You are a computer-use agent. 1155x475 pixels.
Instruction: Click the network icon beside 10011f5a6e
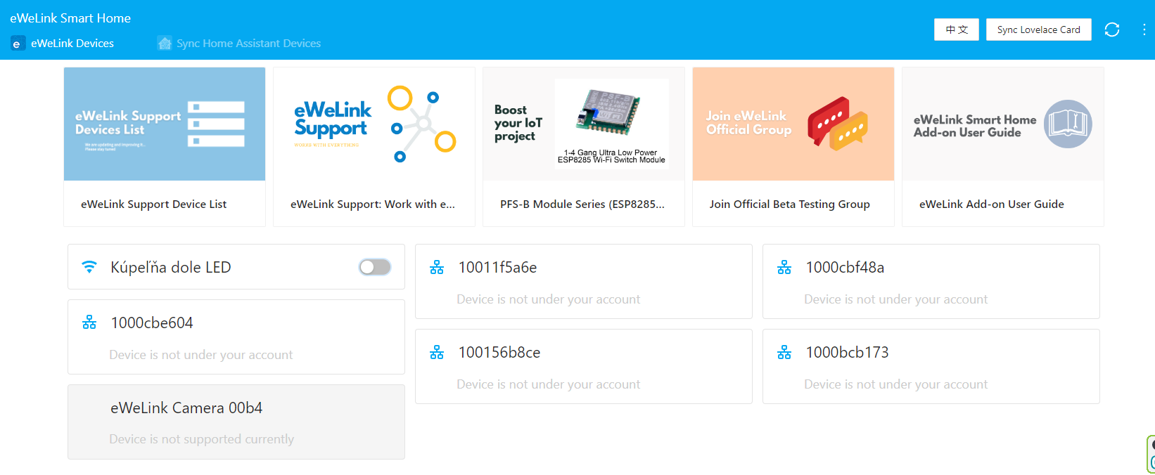pos(437,267)
